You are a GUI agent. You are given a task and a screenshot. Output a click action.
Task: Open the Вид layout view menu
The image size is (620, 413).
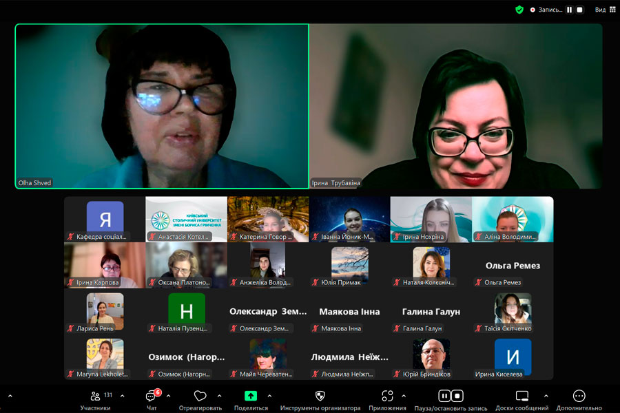tap(606, 10)
